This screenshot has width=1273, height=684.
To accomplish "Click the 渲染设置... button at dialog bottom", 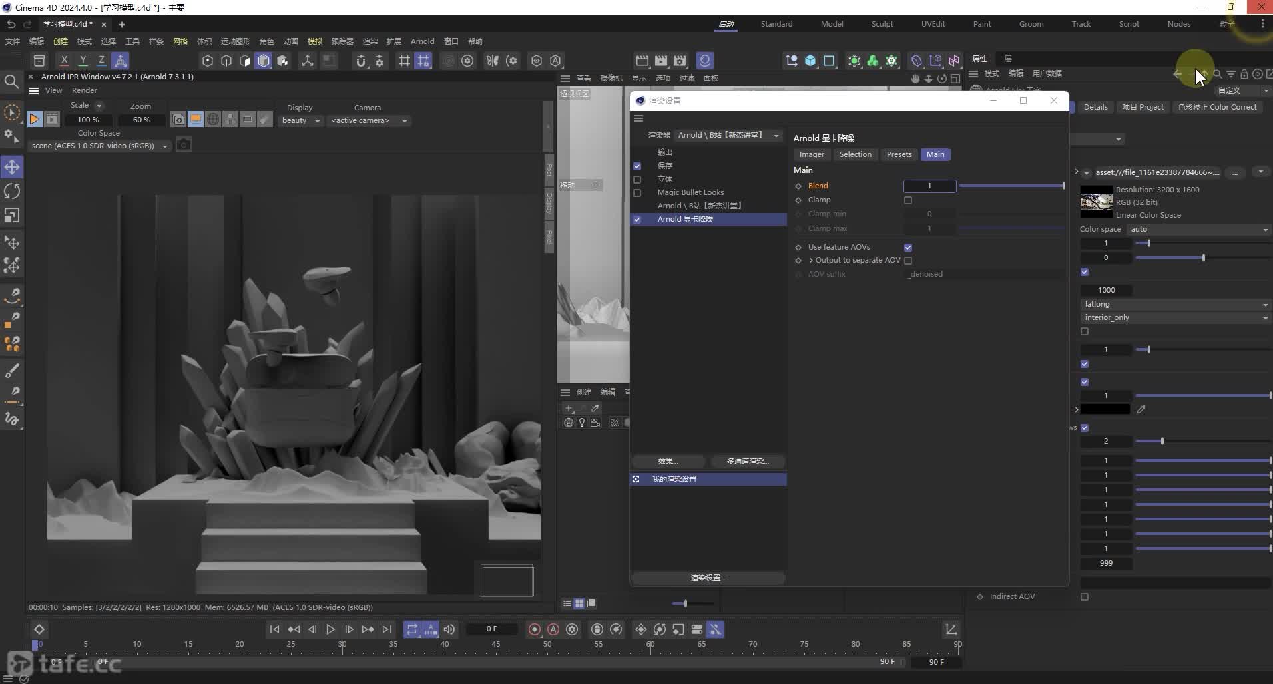I will click(x=708, y=578).
